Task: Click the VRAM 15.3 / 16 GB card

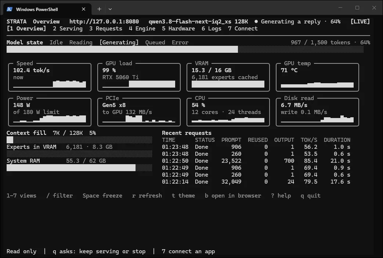Action: 228,77
